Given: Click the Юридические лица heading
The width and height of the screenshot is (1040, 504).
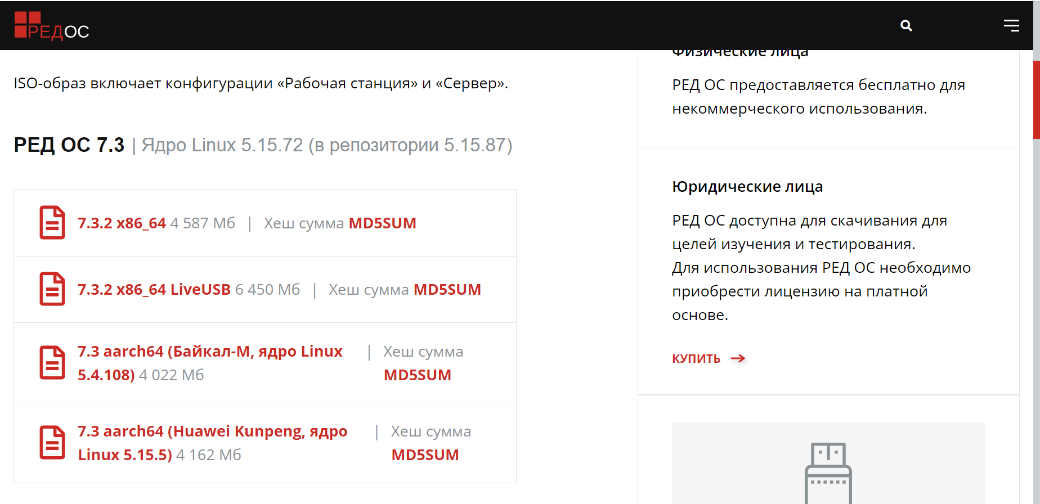Looking at the screenshot, I should click(747, 187).
